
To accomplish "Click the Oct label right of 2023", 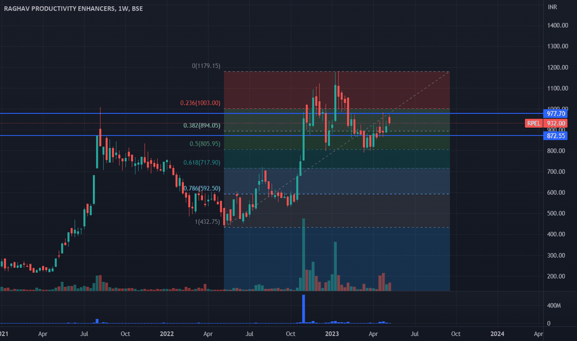I will pos(456,334).
